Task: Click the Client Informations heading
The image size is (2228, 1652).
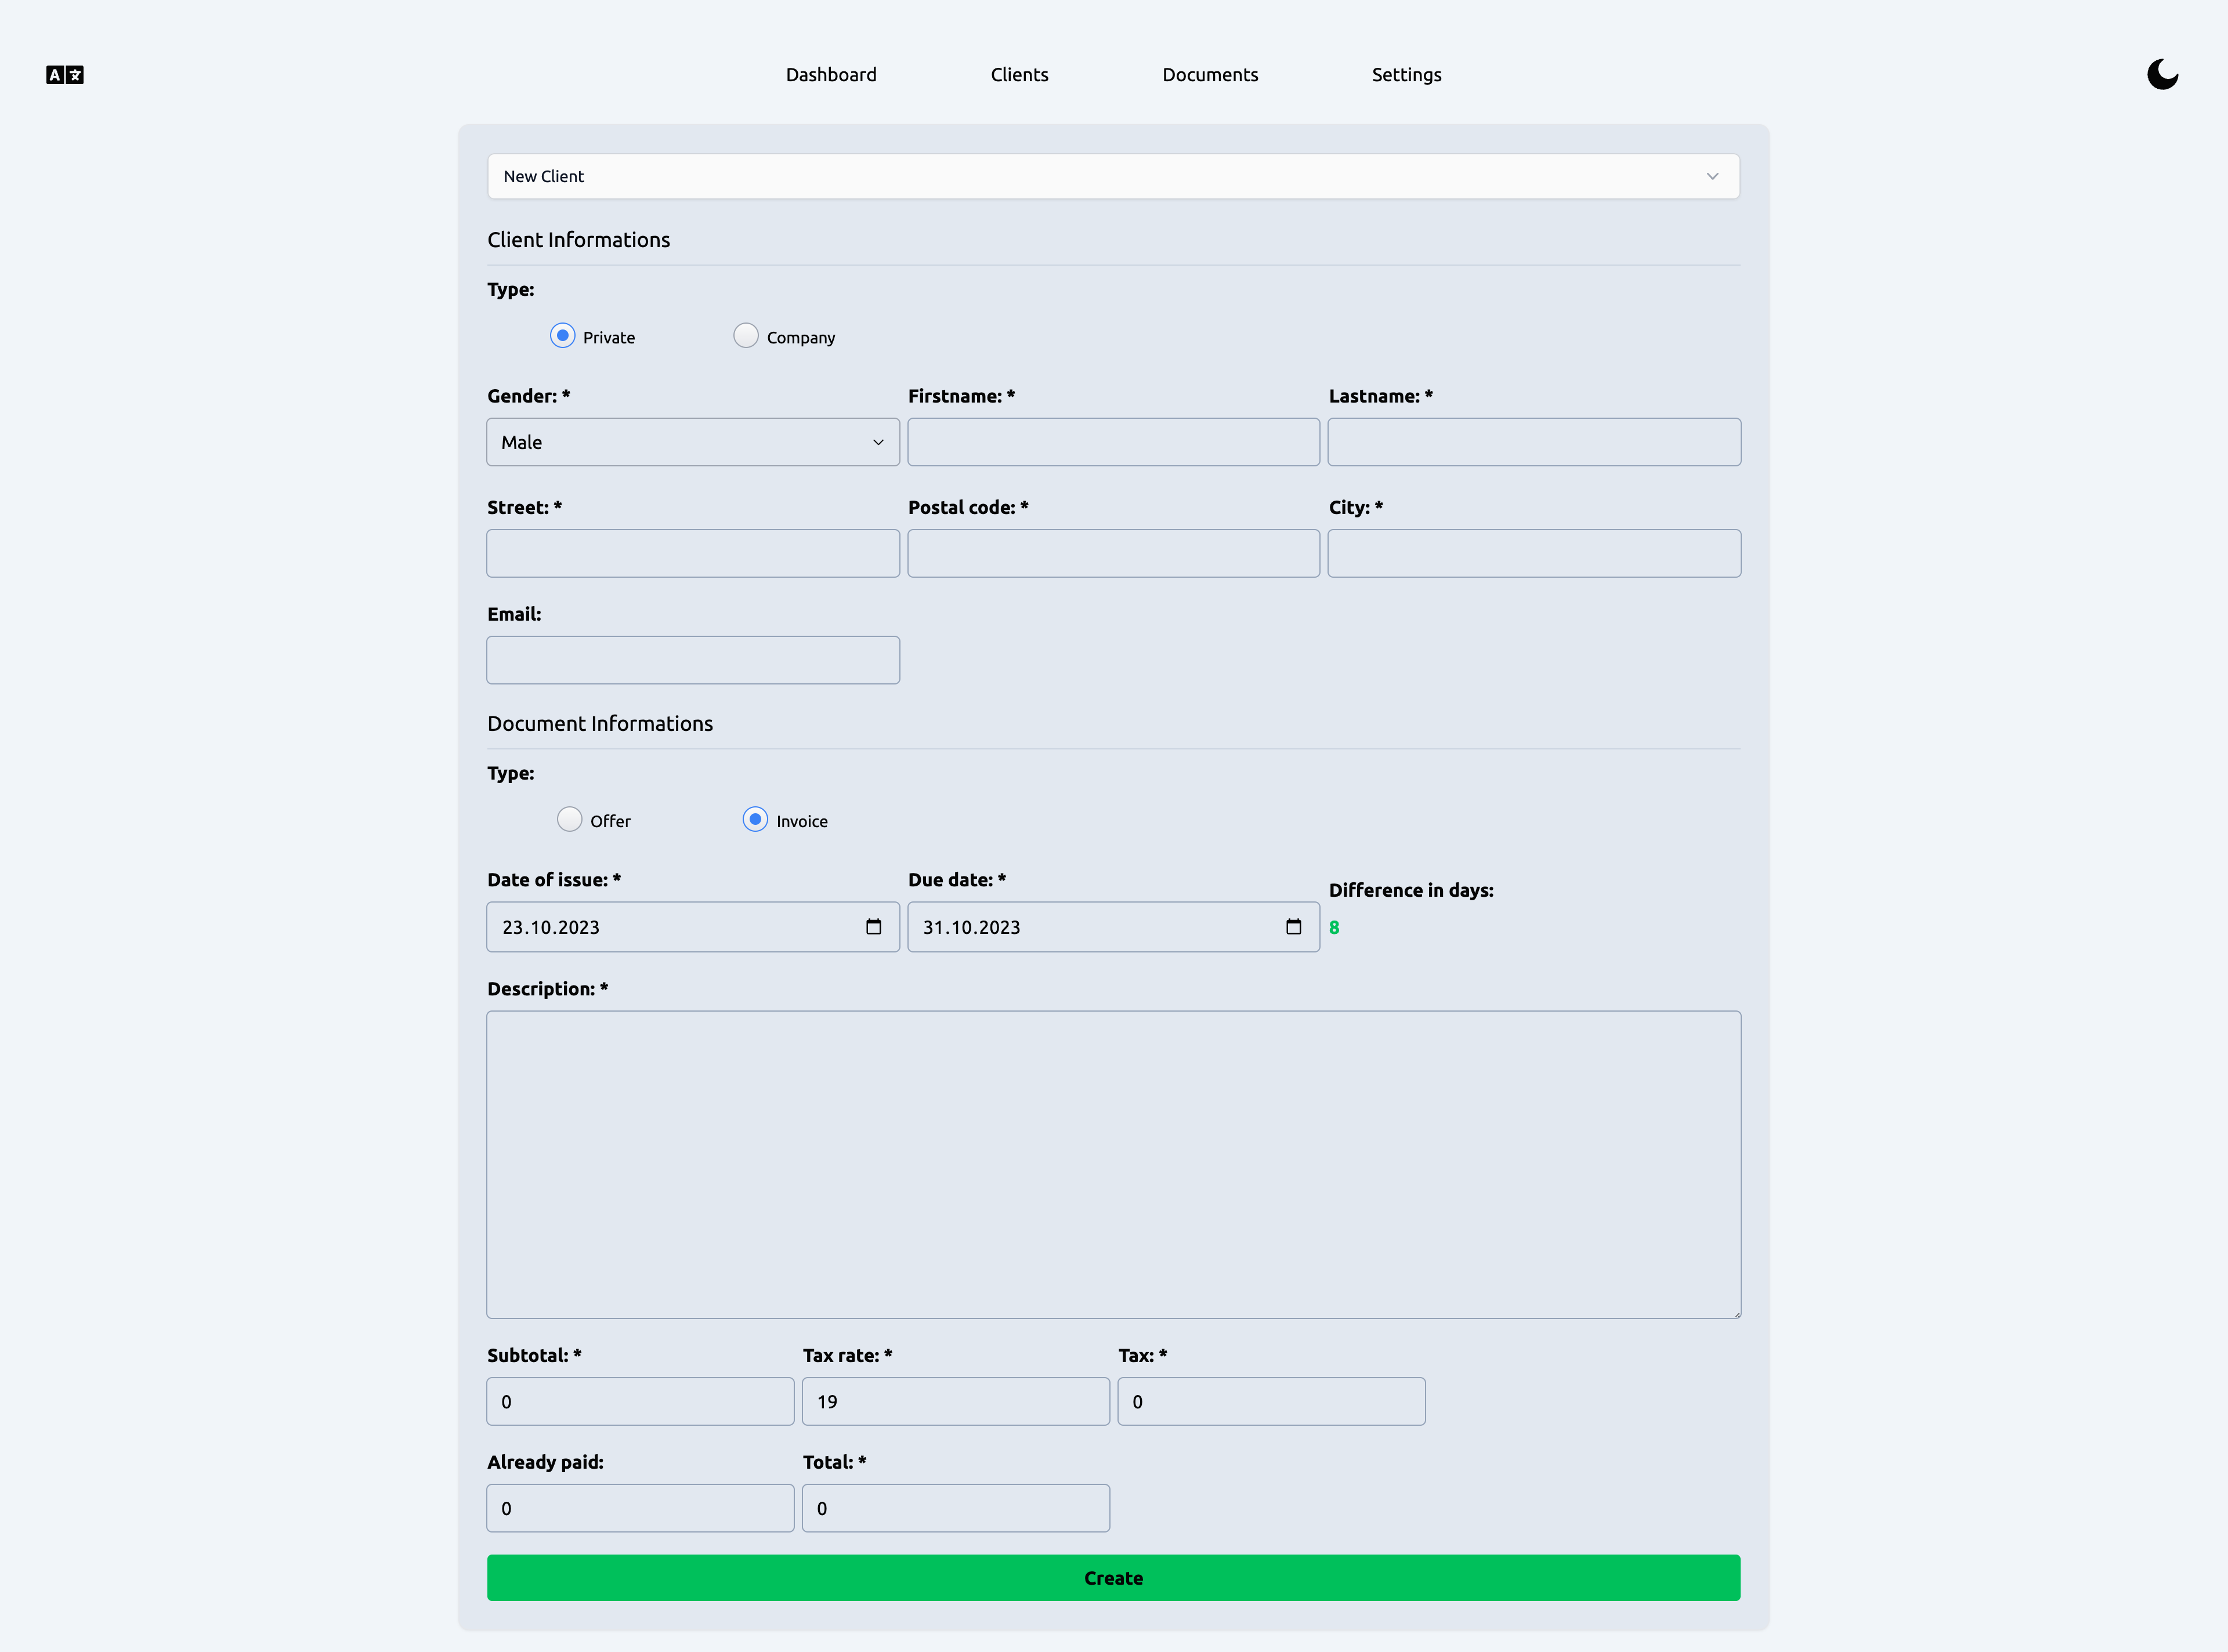Action: coord(578,240)
